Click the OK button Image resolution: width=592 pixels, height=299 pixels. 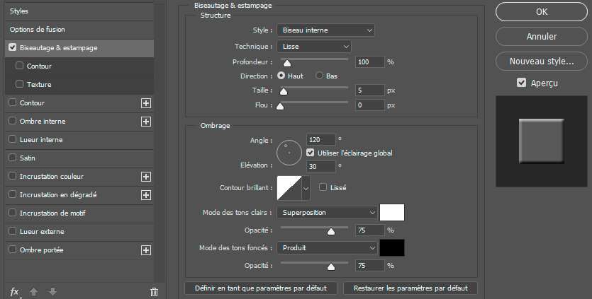pos(542,11)
